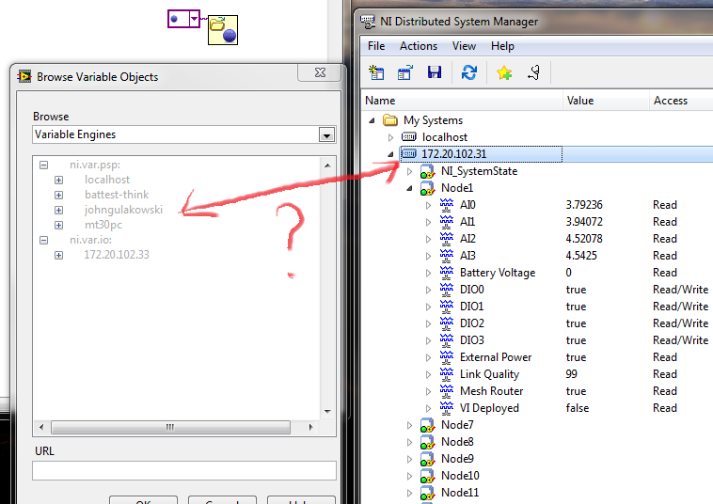Click the horizontal scrollbar thumb in browse tree
The width and height of the screenshot is (713, 504).
170,427
